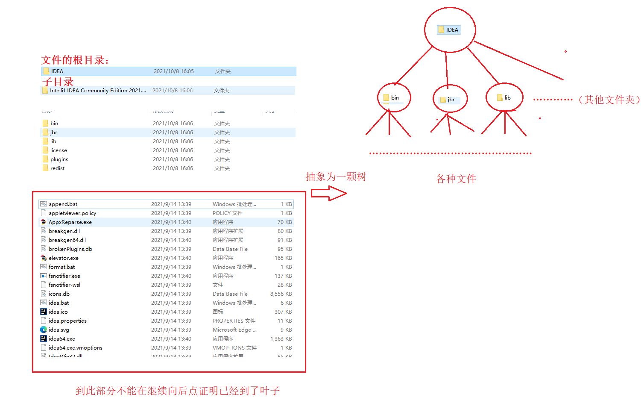Click the 165 KB size of elevator.exe

click(x=283, y=258)
